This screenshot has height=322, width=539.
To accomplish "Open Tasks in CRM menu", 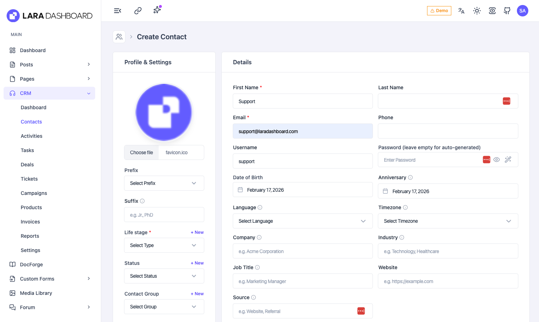I will [27, 150].
